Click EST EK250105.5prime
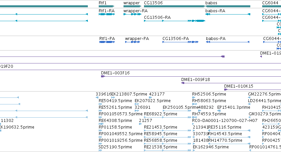 (x=181, y=107)
